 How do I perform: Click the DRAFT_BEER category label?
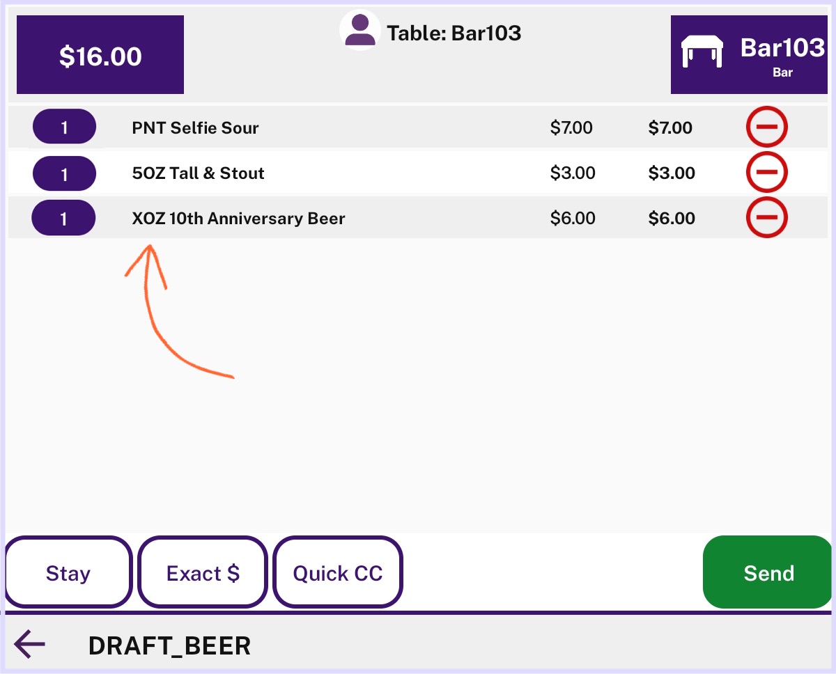(x=169, y=646)
